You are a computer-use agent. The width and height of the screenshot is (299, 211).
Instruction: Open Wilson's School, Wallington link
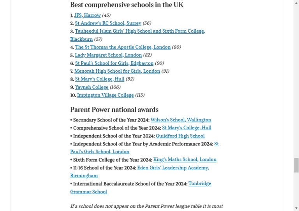coord(181,120)
